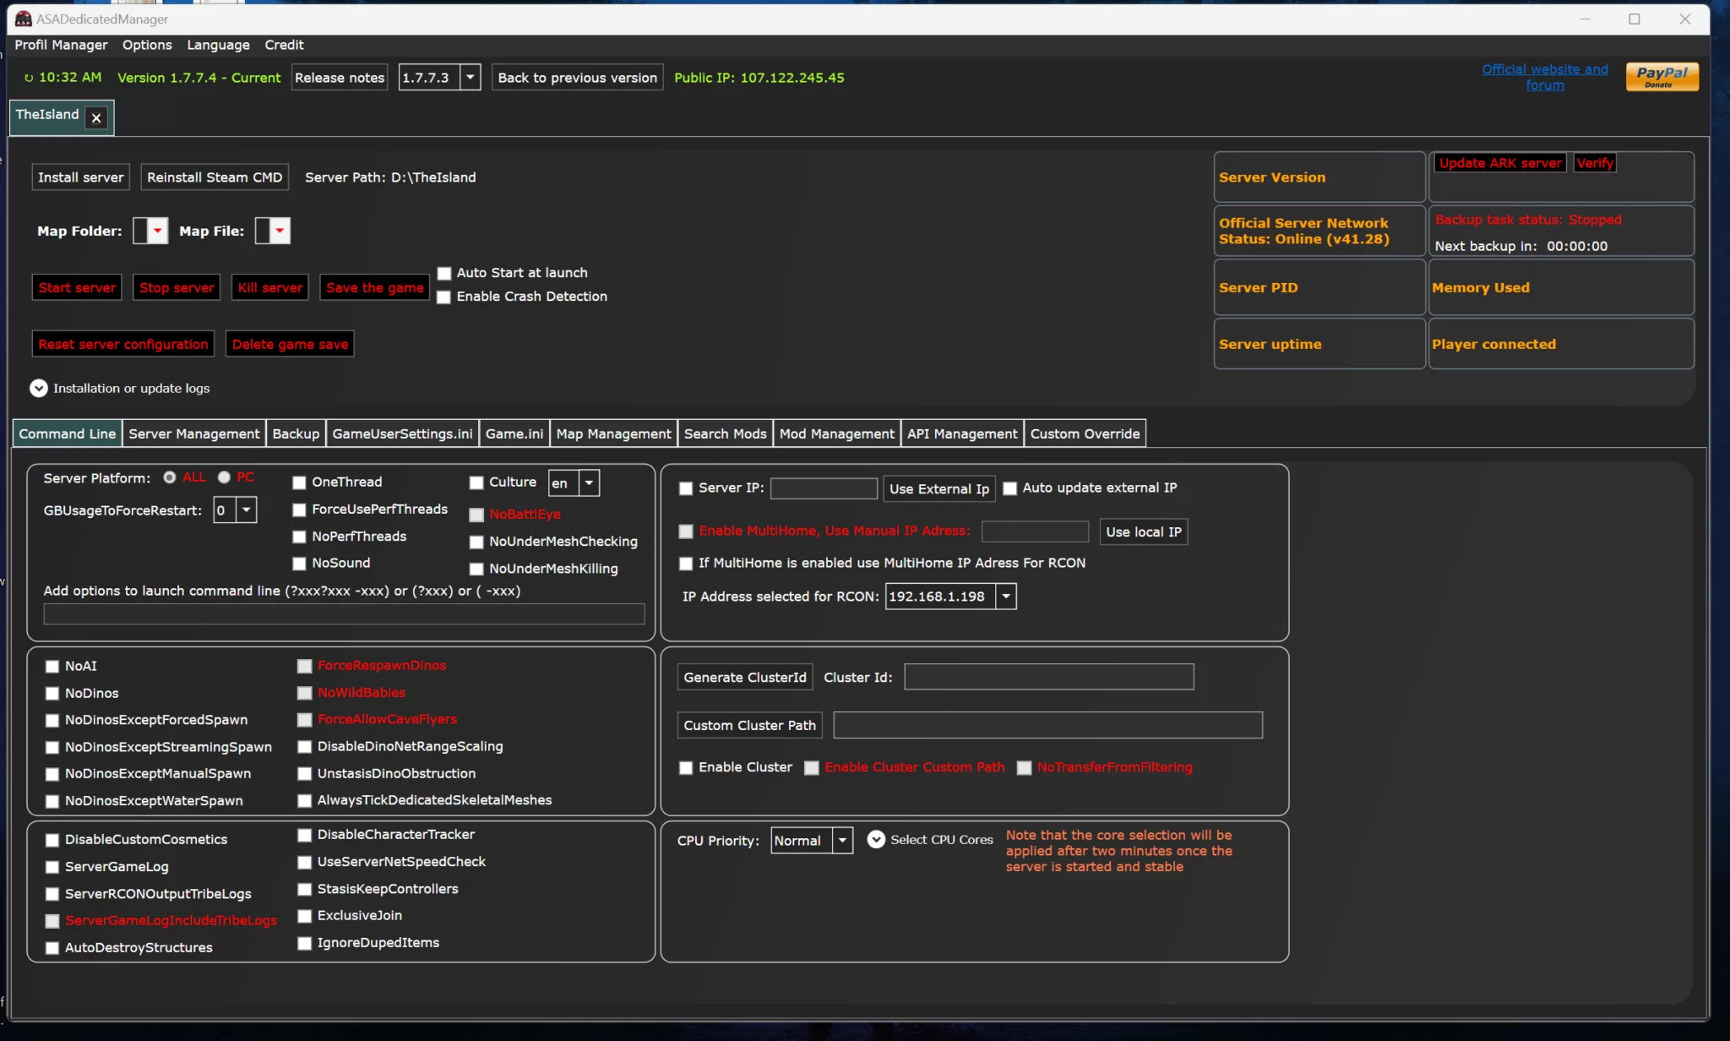The width and height of the screenshot is (1730, 1041).
Task: Open the Map File dropdown
Action: tap(280, 231)
